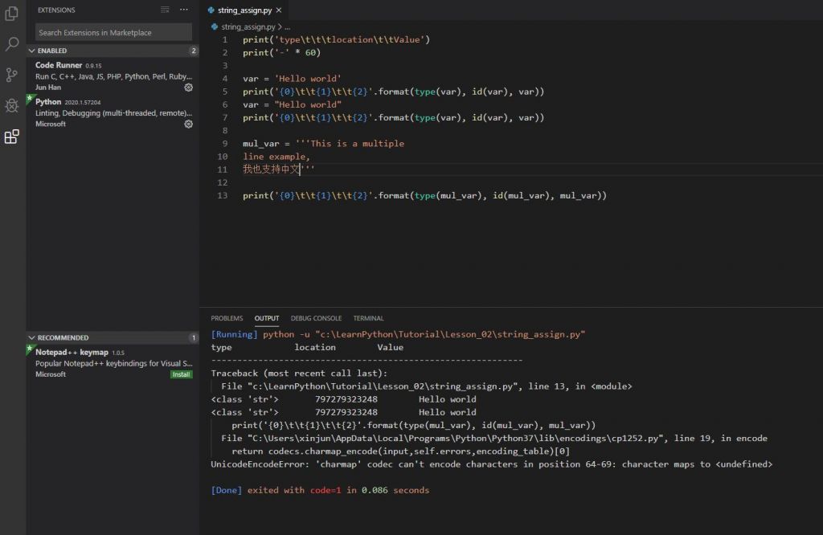
Task: Select the string_assign.py editor tab
Action: click(x=244, y=10)
